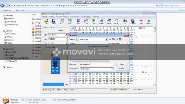
Task: Open the Save in folder dropdown
Action: pyautogui.click(x=107, y=39)
